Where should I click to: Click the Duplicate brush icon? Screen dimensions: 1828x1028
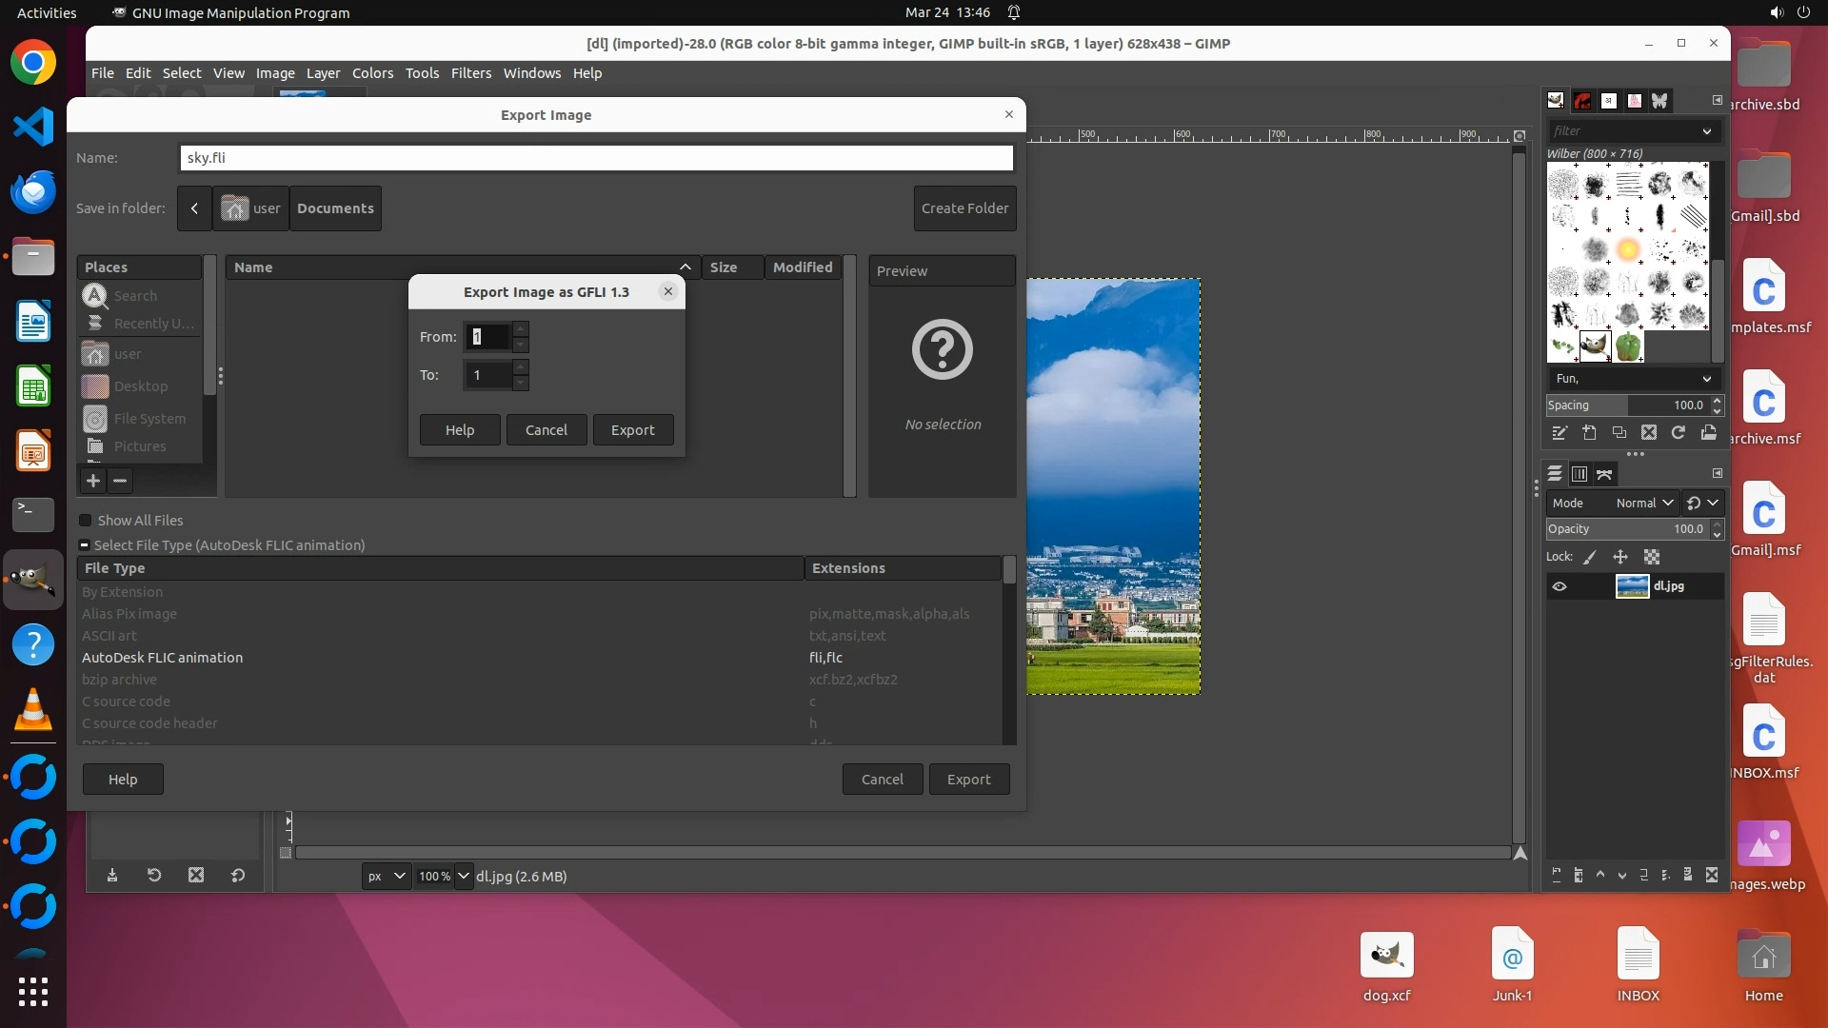[x=1619, y=433]
